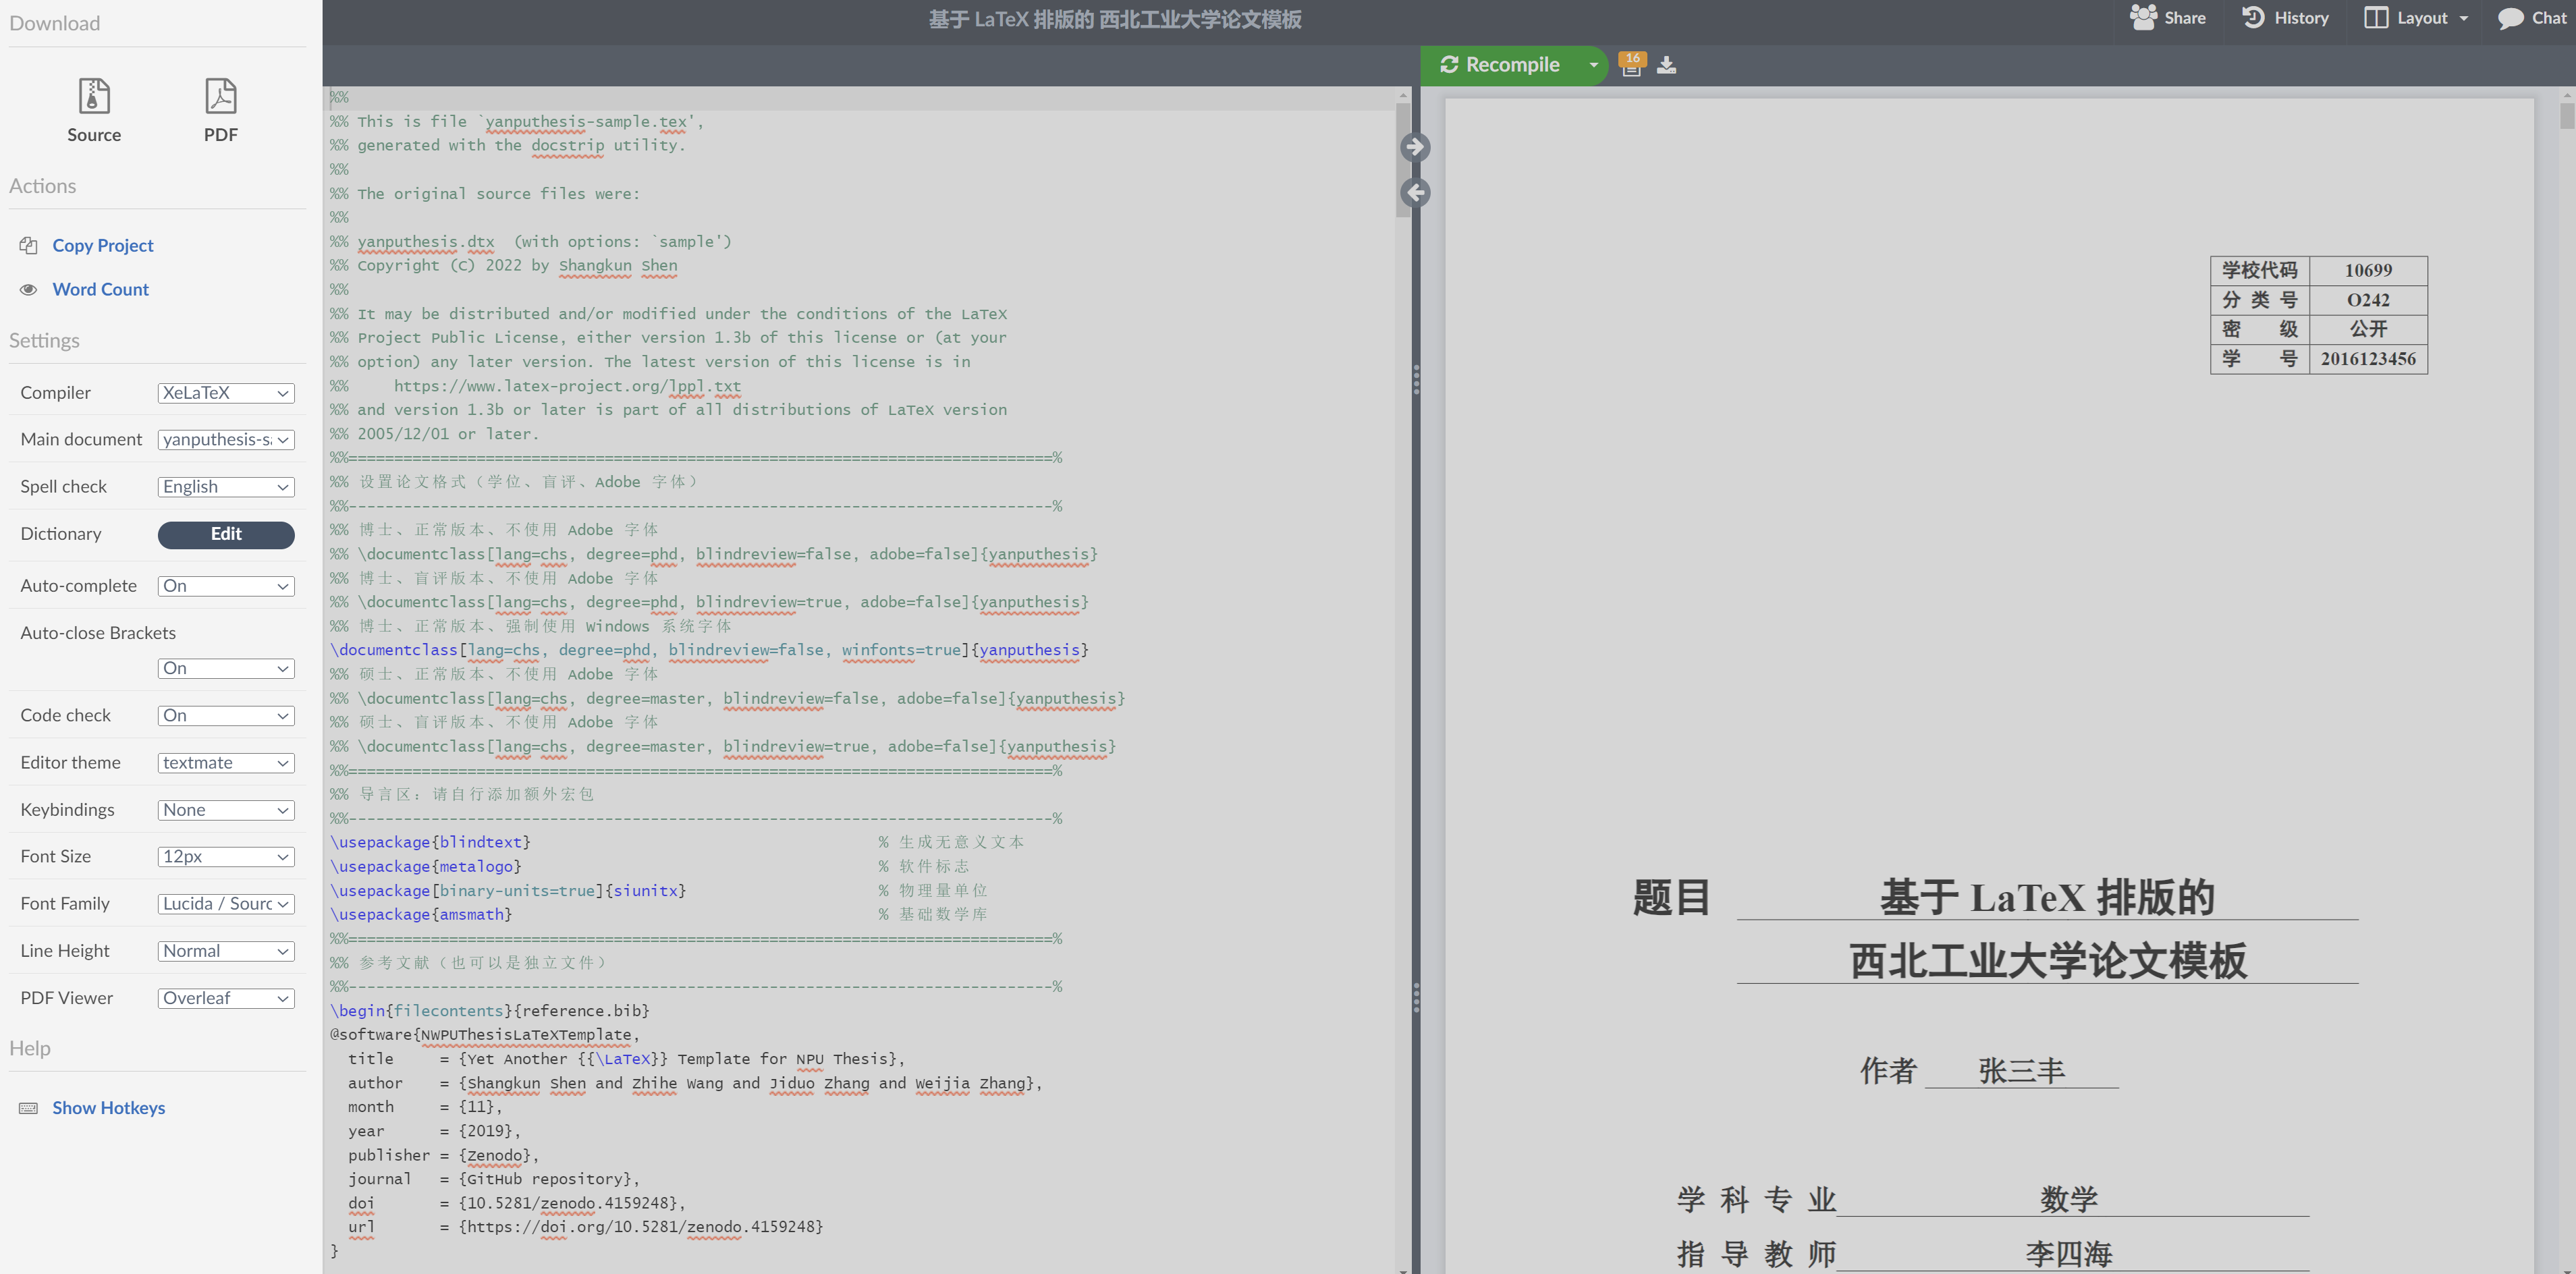
Task: Toggle the Auto-complete On setting
Action: tap(226, 586)
